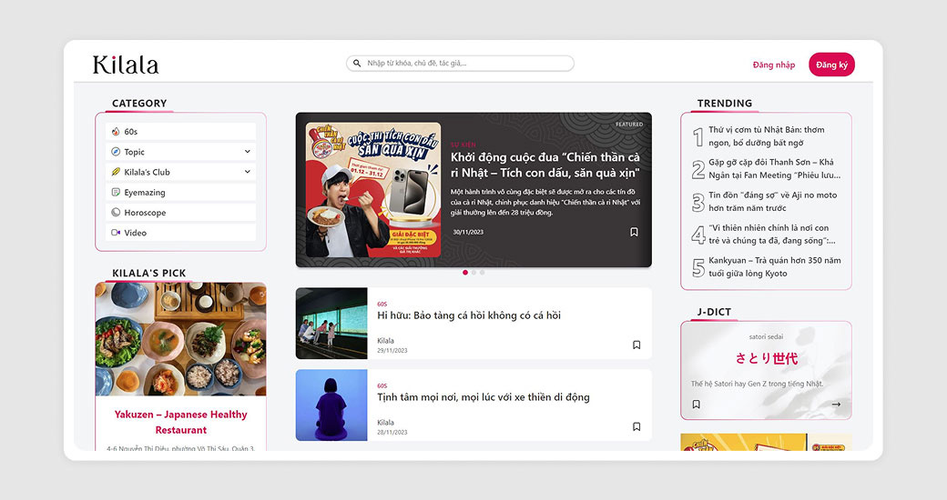Viewport: 947px width, 500px height.
Task: Open trending item 3 about Aji no moto
Action: pyautogui.click(x=767, y=202)
